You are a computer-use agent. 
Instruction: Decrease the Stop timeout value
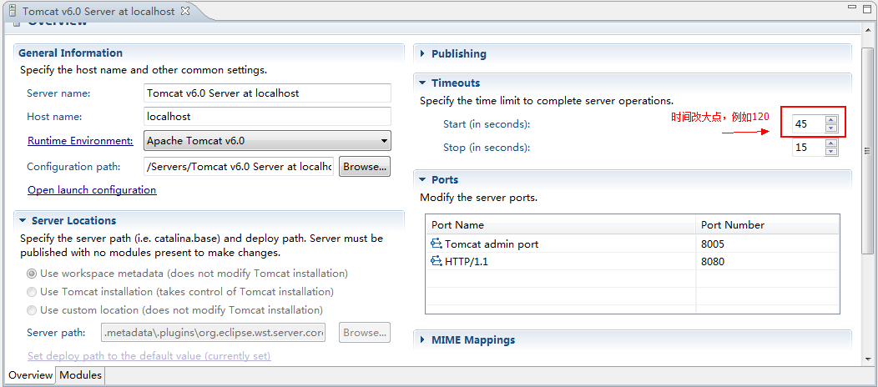[x=831, y=152]
